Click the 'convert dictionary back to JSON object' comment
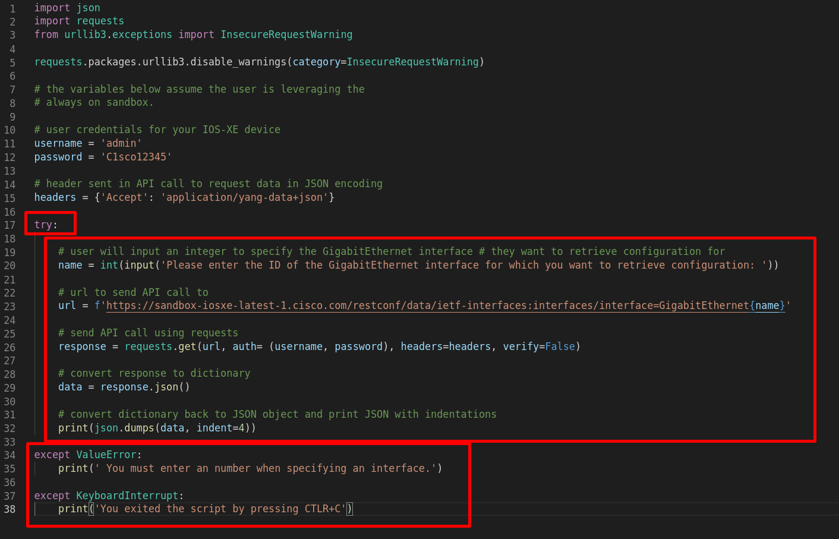839x539 pixels. [277, 414]
